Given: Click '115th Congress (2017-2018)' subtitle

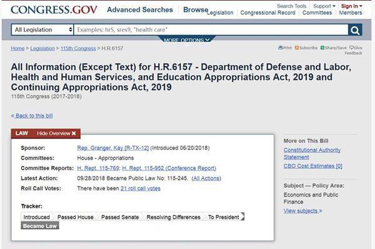Looking at the screenshot, I should [x=46, y=97].
